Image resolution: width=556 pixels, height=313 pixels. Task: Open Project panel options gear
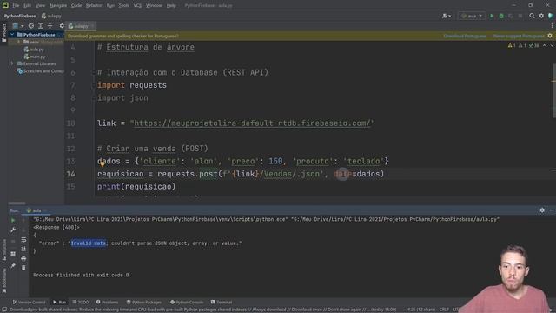[62, 26]
